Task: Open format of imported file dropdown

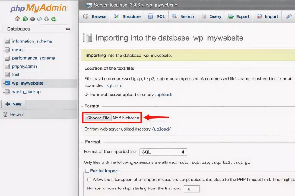Action: [x=163, y=152]
